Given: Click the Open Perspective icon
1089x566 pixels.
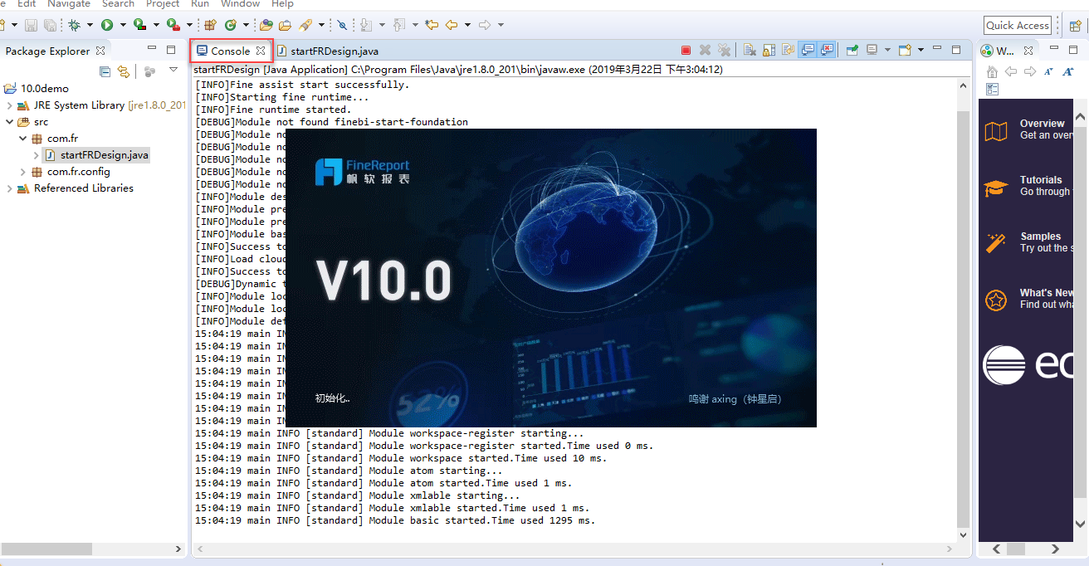Looking at the screenshot, I should (1075, 26).
